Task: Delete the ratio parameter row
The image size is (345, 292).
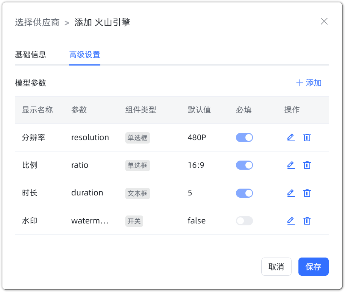Action: pos(307,165)
